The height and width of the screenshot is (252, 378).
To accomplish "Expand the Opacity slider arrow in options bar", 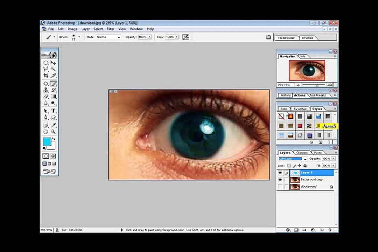I will [150, 37].
